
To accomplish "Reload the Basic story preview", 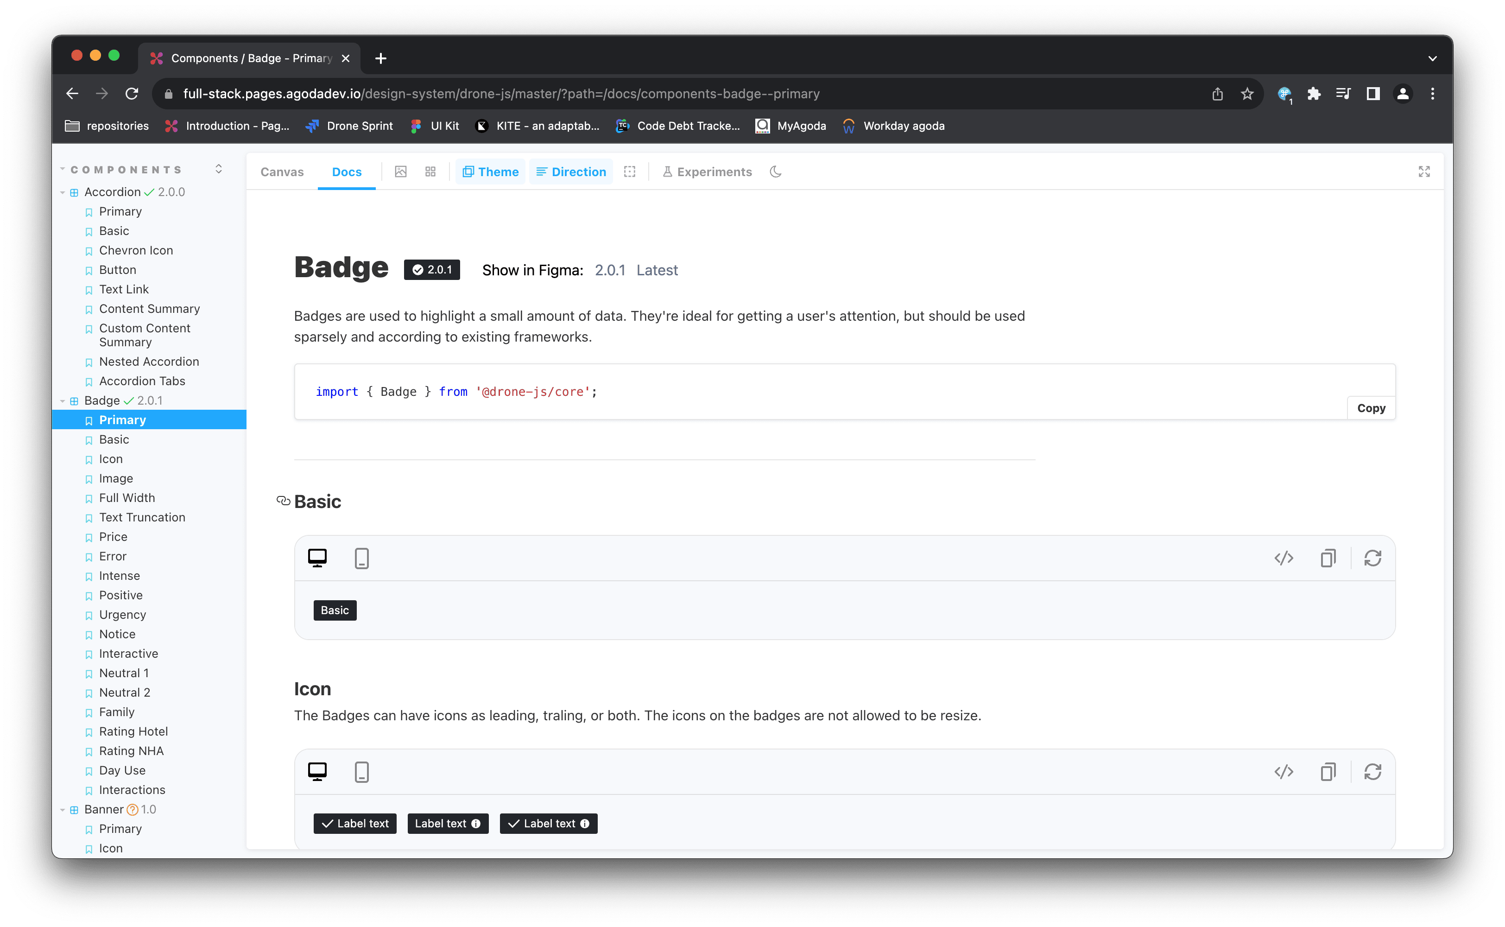I will point(1372,558).
